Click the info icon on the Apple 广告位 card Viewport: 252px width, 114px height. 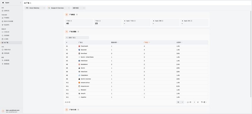[x=135, y=21]
